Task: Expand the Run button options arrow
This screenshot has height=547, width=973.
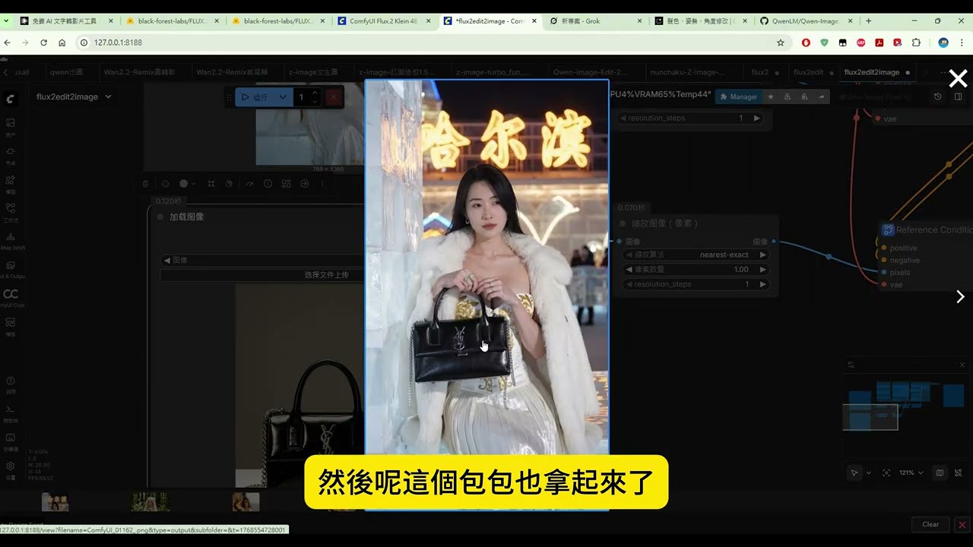Action: coord(283,97)
